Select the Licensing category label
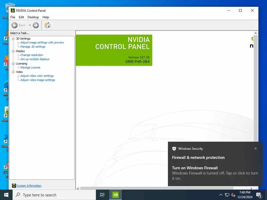 (21, 64)
